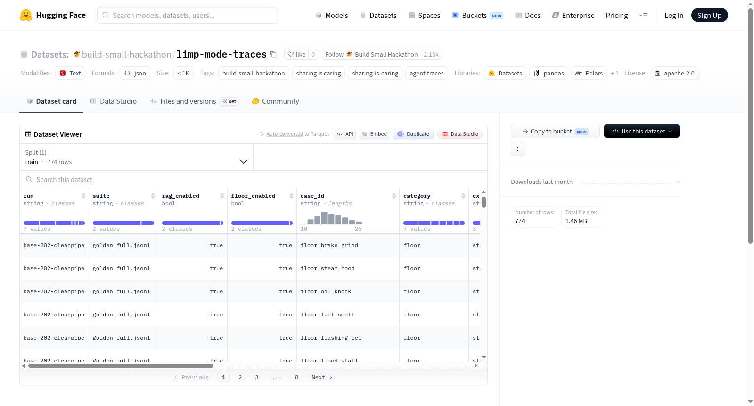Click the Follow Build Small Hackathon button
The width and height of the screenshot is (754, 406).
click(x=371, y=54)
